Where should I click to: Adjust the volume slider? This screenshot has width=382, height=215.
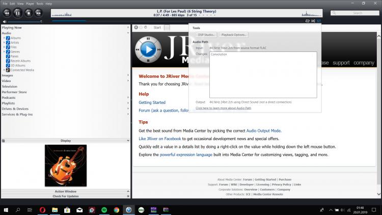tap(25, 21)
